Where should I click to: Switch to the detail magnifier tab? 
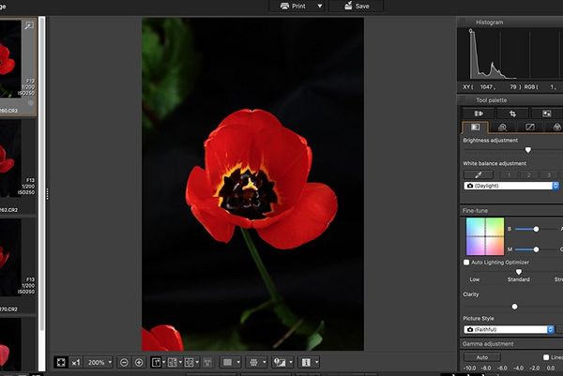pos(502,127)
